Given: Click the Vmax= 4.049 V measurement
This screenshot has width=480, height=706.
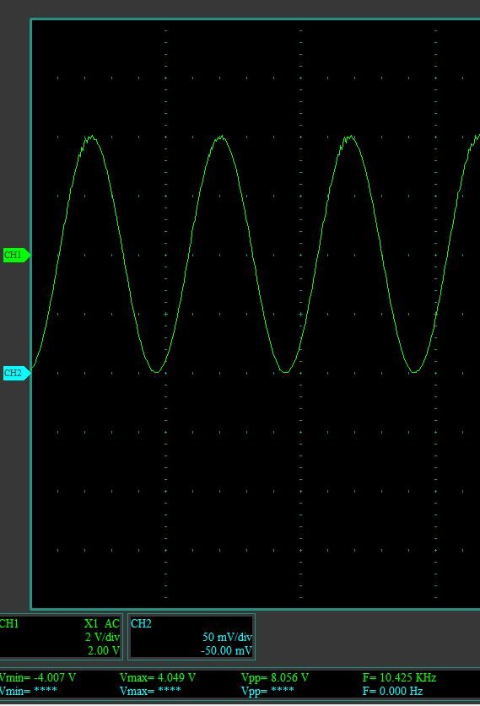Looking at the screenshot, I should point(158,677).
